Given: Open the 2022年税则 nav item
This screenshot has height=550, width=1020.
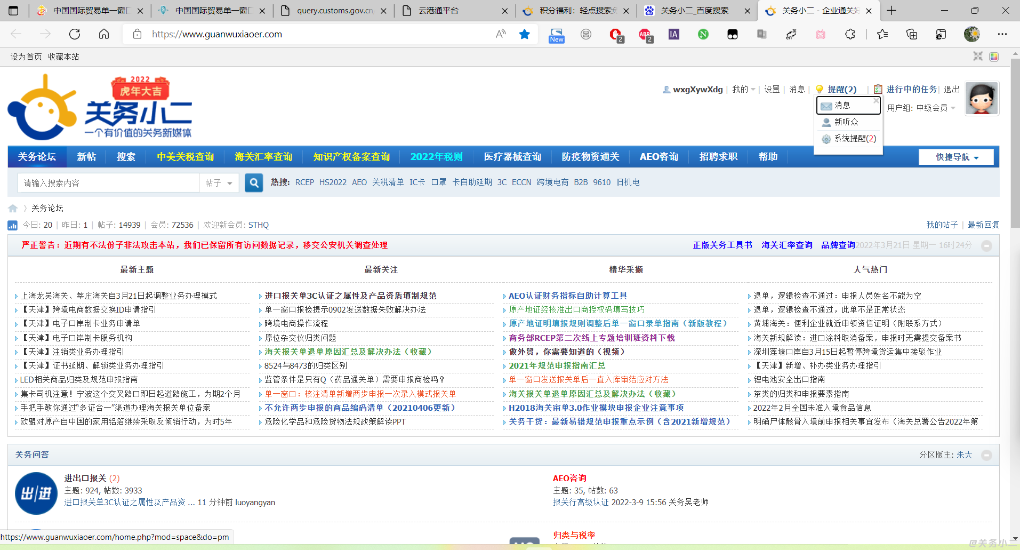Looking at the screenshot, I should point(436,157).
